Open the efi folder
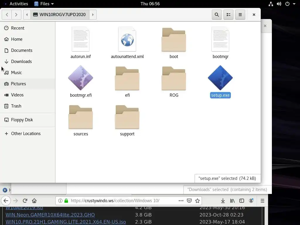The height and width of the screenshot is (225, 300). pos(127,79)
